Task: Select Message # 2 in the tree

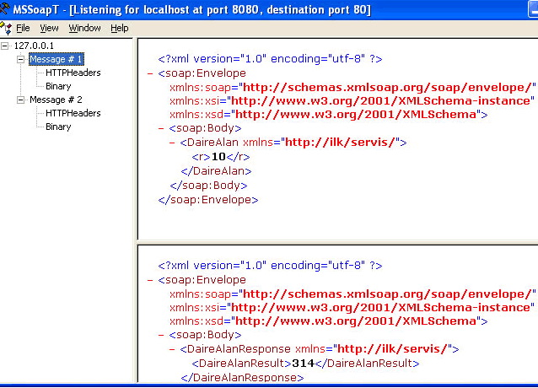Action: (x=56, y=100)
